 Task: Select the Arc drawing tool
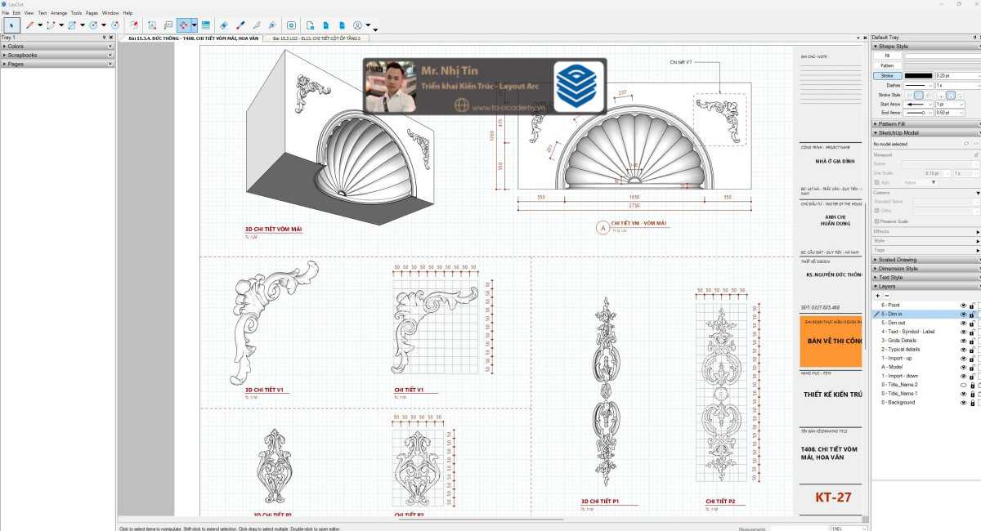(51, 25)
